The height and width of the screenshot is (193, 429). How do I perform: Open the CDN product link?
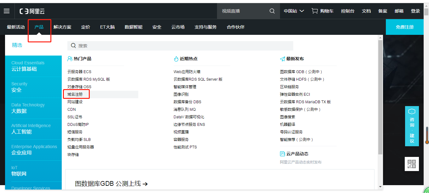(x=71, y=109)
